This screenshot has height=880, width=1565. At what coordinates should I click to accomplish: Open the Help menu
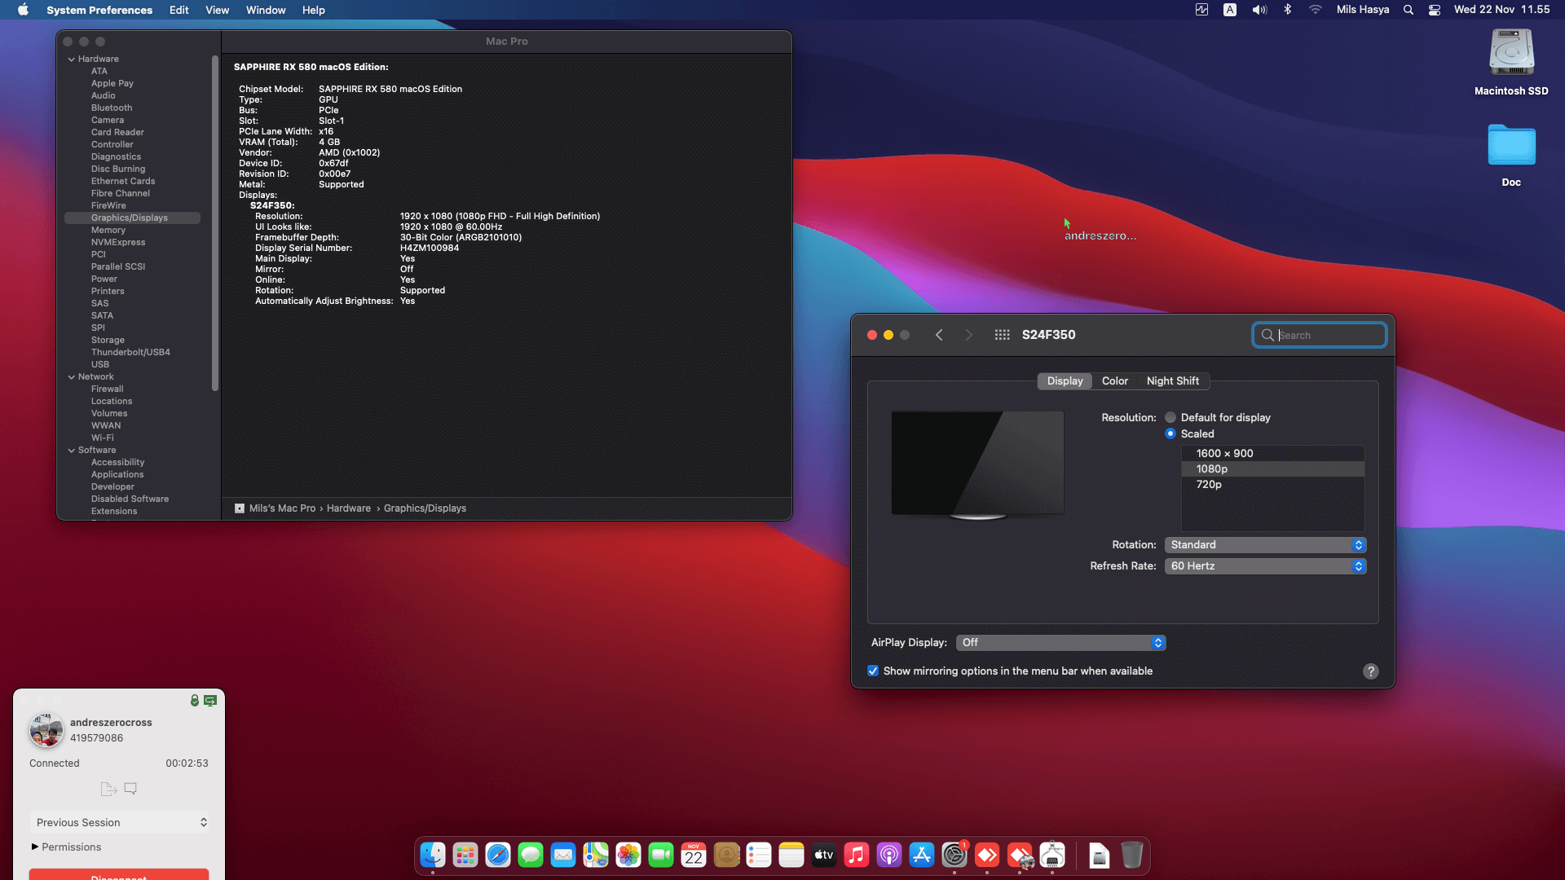point(314,10)
